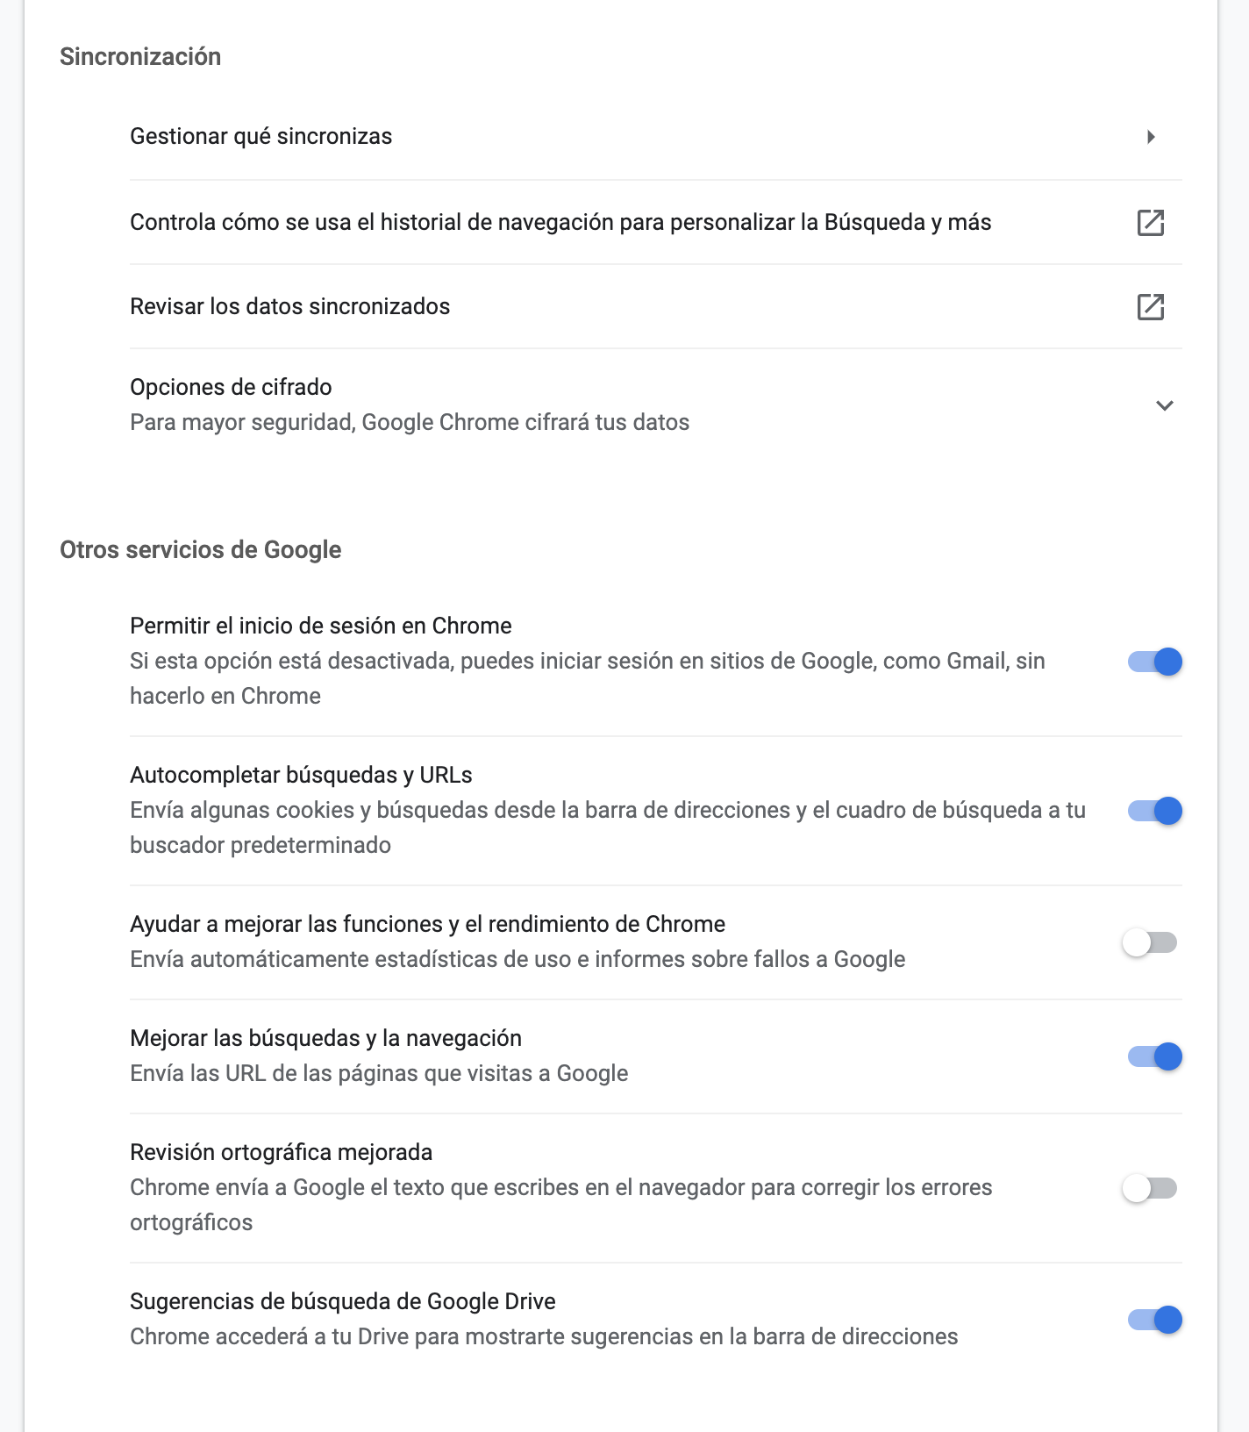Click the Sincronización section heading
The width and height of the screenshot is (1249, 1432).
point(140,56)
